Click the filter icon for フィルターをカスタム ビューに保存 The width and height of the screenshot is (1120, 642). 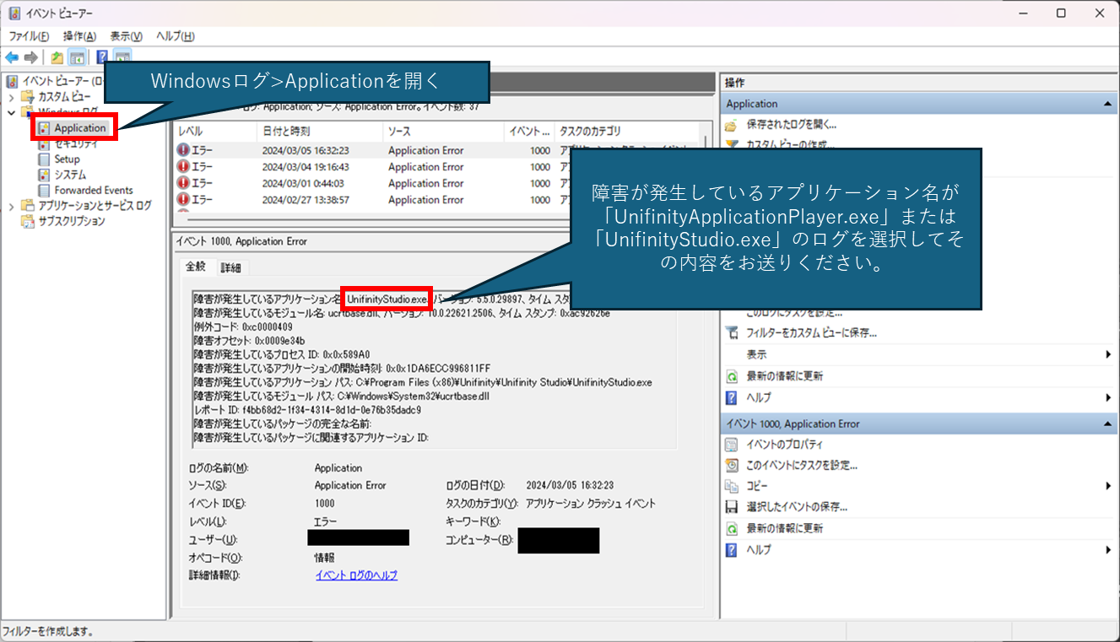point(732,333)
